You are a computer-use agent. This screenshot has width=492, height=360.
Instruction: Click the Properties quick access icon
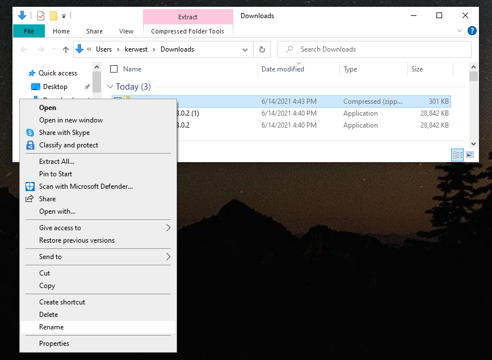coord(40,15)
